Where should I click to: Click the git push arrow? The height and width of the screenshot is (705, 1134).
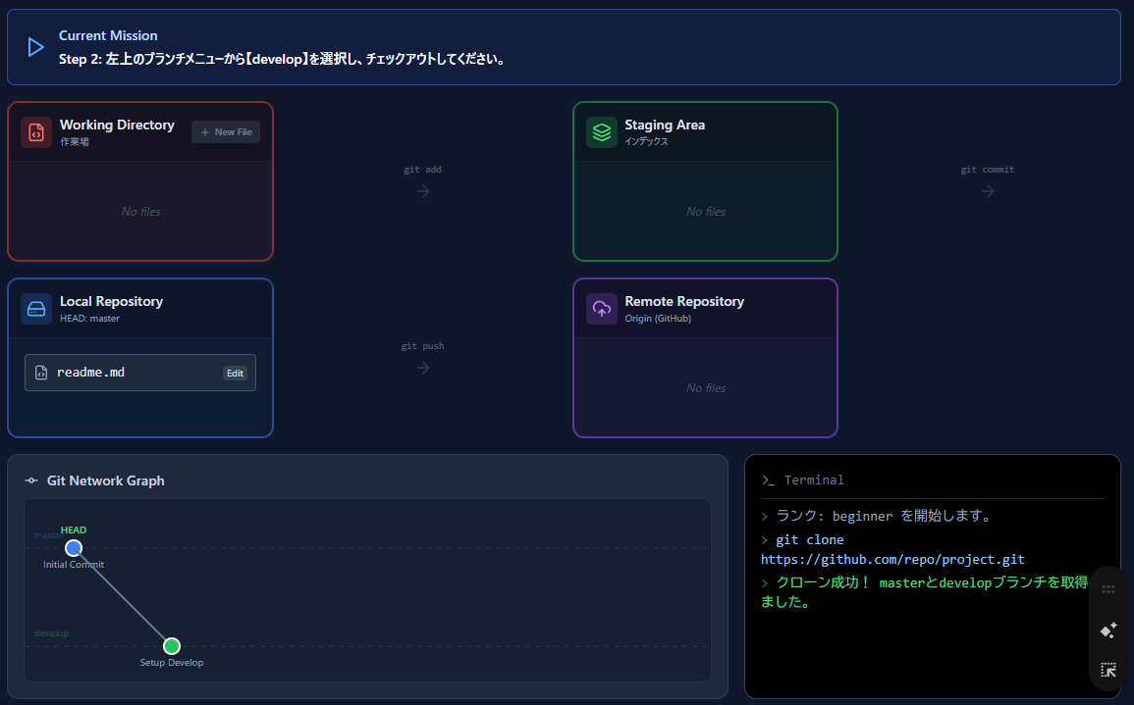[423, 368]
